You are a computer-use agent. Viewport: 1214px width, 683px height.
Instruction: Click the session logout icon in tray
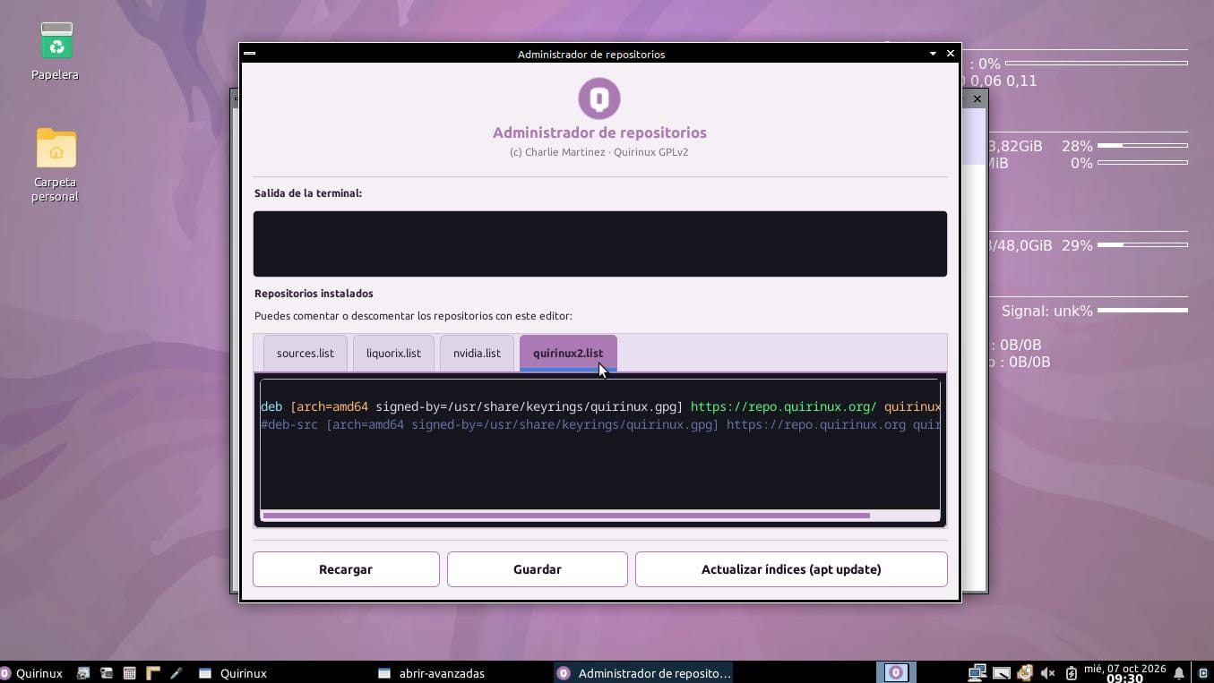coord(1203,673)
